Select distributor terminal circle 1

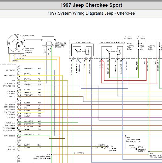coord(16,37)
